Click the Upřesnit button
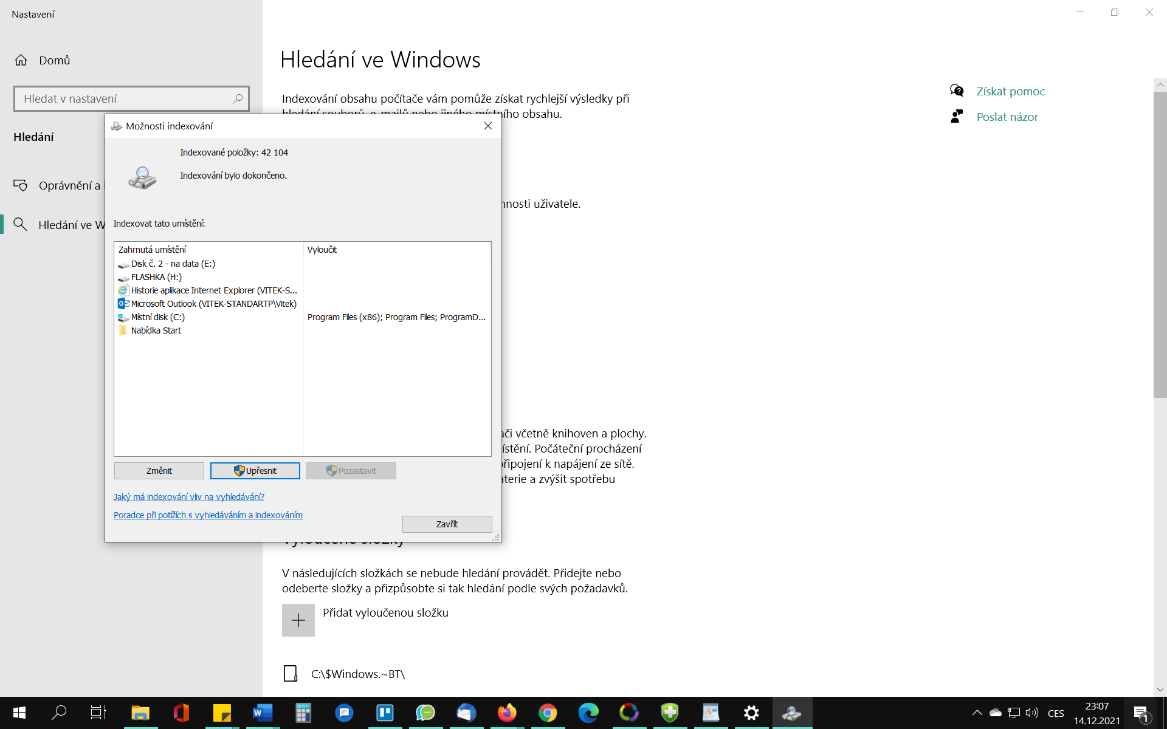The height and width of the screenshot is (729, 1167). (255, 471)
